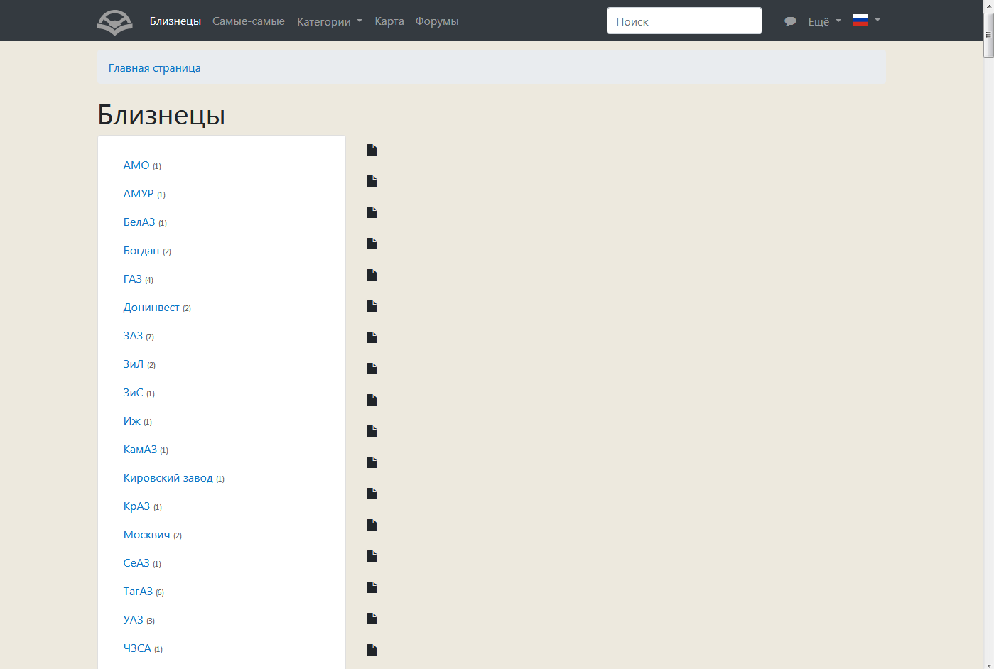This screenshot has width=994, height=669.
Task: Click the scrollbar up arrow
Action: point(988,5)
